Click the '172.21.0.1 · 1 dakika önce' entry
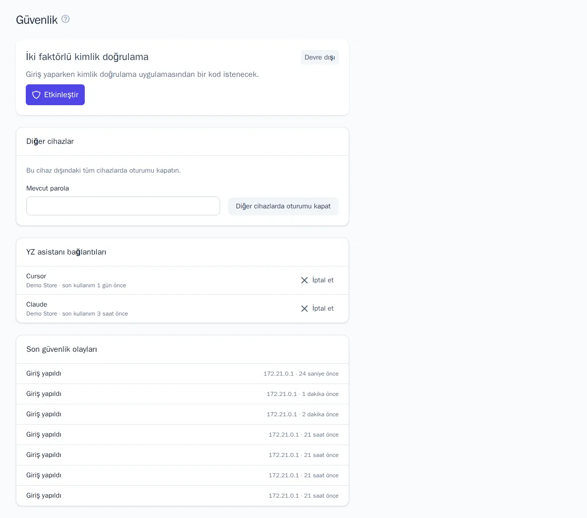Viewport: 587px width, 518px height. click(x=302, y=394)
